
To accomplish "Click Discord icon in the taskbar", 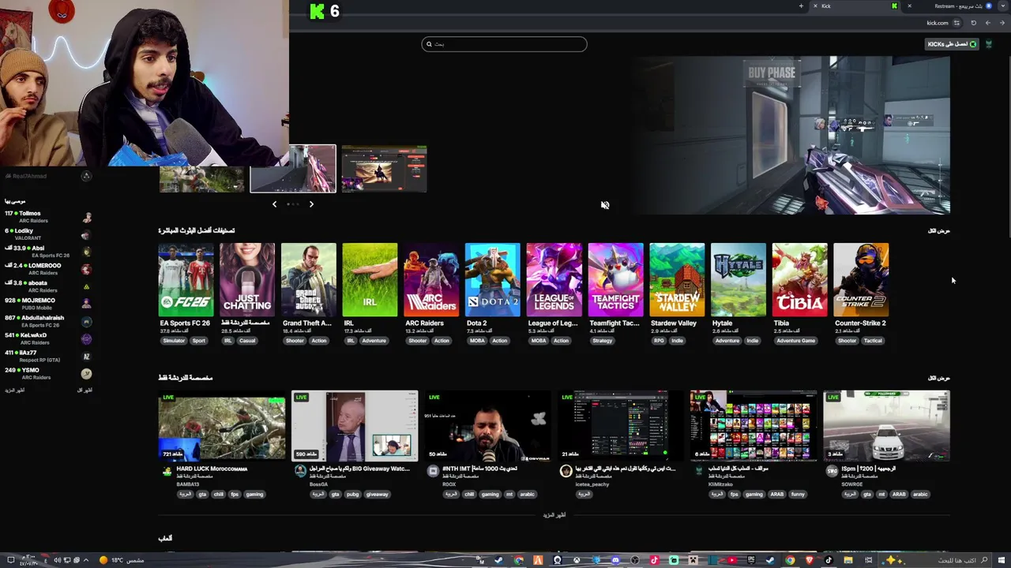I will coord(615,560).
